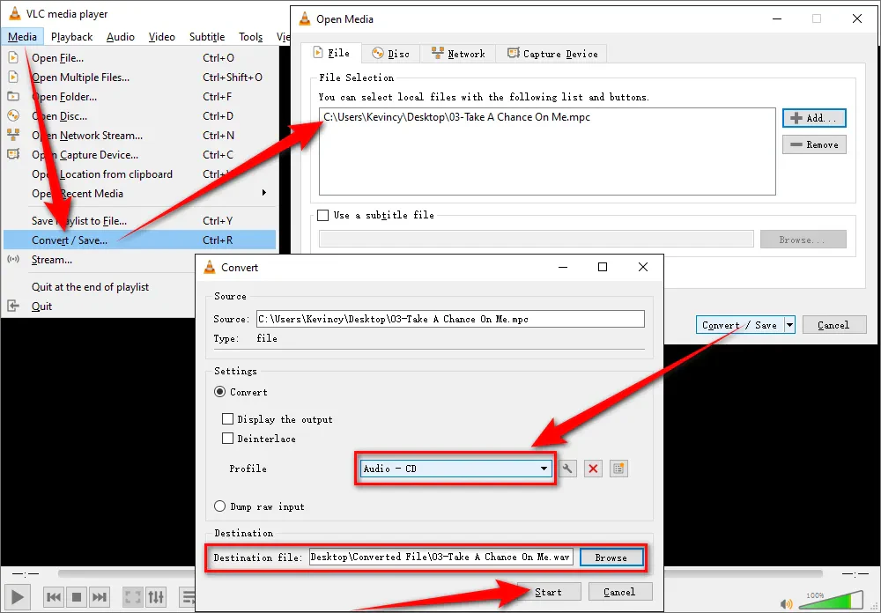This screenshot has width=881, height=613.
Task: Click Remove button in Open Media
Action: click(814, 144)
